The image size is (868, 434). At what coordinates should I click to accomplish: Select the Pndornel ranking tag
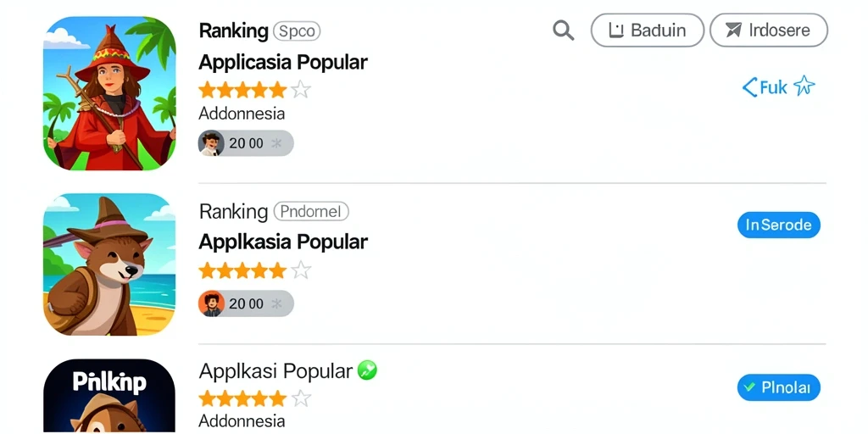pyautogui.click(x=311, y=211)
